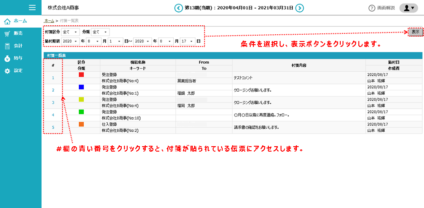Open sticky note number 1 link
The height and width of the screenshot is (208, 424).
pos(53,78)
